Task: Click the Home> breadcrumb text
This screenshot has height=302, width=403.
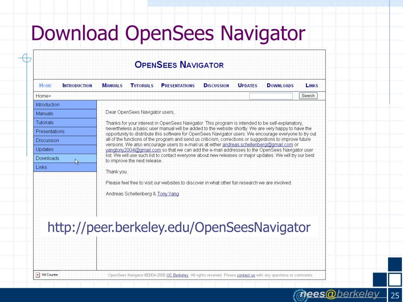Action: tap(43, 96)
